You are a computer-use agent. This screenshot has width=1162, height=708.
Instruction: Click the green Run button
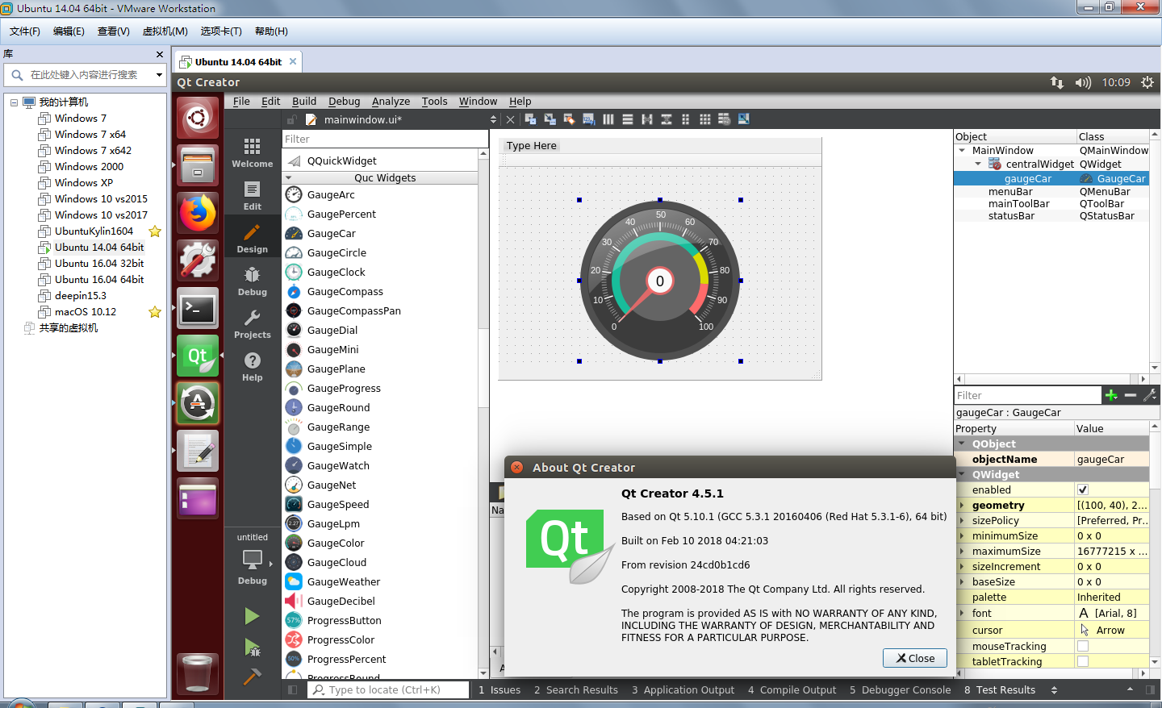pos(252,616)
